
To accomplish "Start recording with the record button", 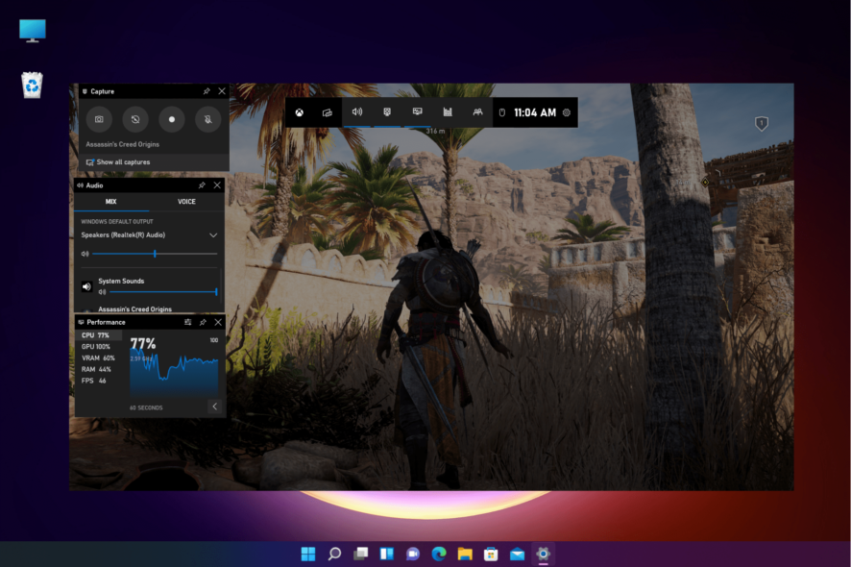I will pyautogui.click(x=172, y=119).
